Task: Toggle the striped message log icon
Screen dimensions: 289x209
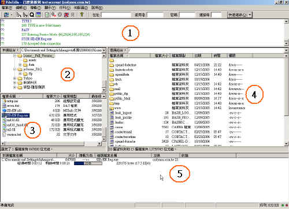Action: [x=38, y=15]
